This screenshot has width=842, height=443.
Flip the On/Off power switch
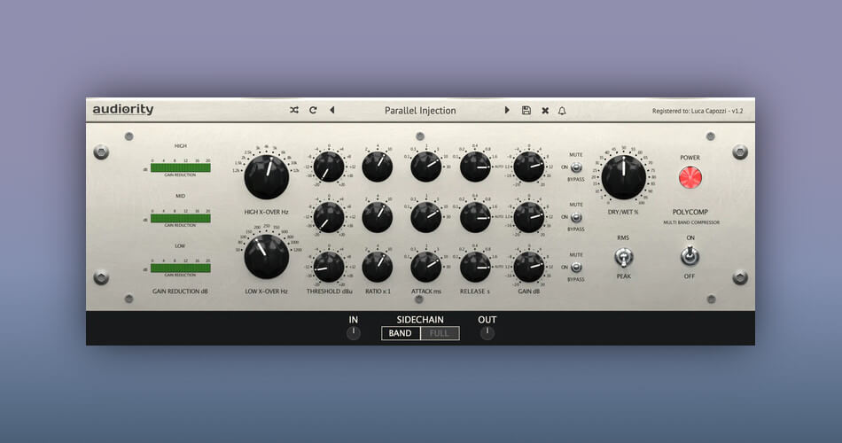pos(690,256)
